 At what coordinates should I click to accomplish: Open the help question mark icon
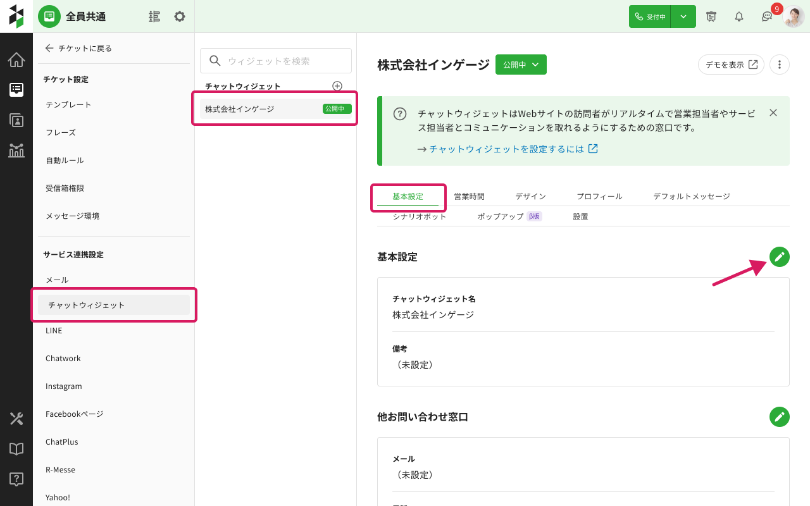(16, 479)
